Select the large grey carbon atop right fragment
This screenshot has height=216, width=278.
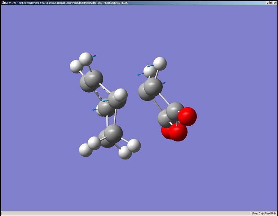pos(153,86)
